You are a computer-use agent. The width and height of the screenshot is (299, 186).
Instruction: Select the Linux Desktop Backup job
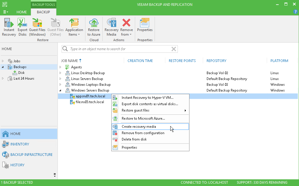click(88, 73)
